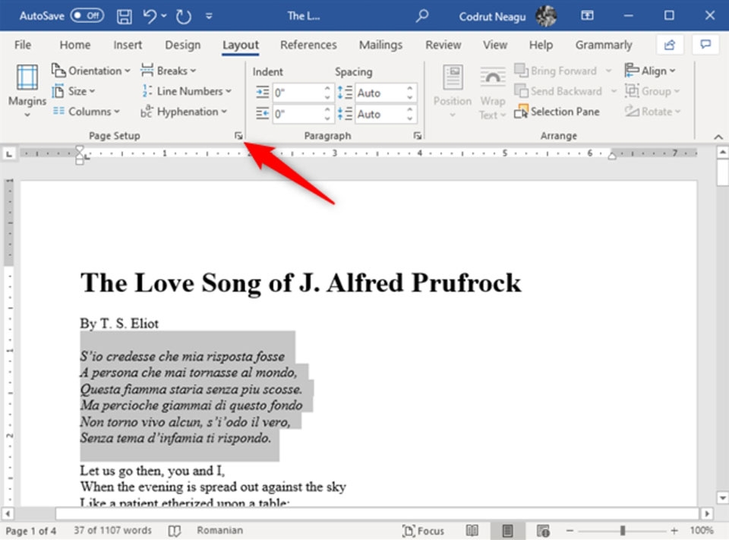Switch to the Design tab
The width and height of the screenshot is (729, 540).
tap(183, 45)
